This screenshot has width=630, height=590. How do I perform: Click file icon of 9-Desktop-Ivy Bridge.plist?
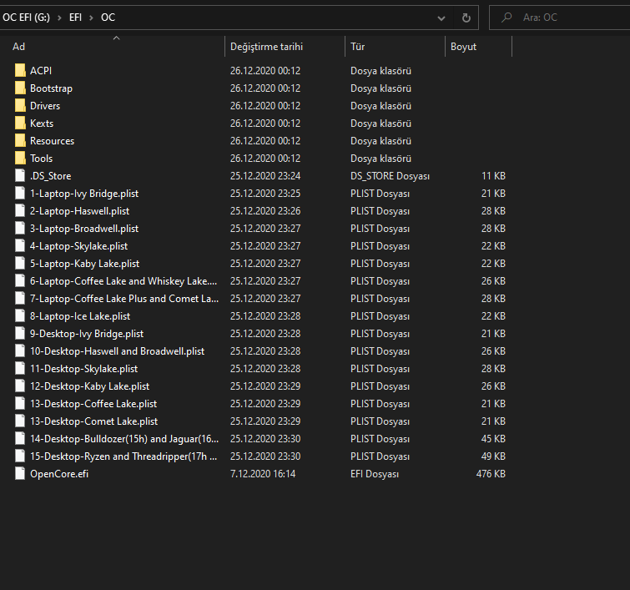[20, 334]
